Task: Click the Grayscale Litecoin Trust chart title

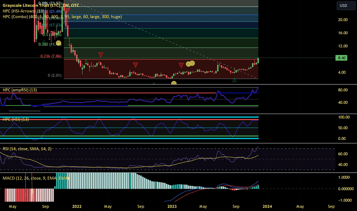Action: pos(41,5)
